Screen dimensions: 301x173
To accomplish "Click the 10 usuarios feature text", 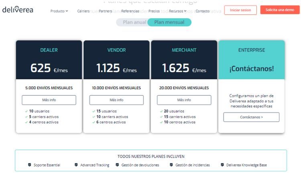I will (x=39, y=111).
